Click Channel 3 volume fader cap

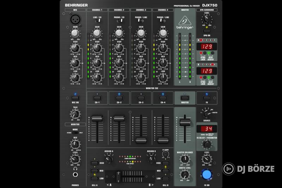click(141, 140)
